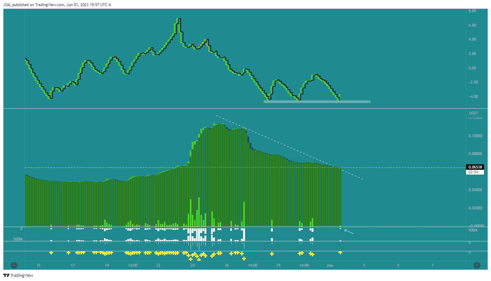This screenshot has width=491, height=281.
Task: Click the Jun label on time axis
Action: pos(330,265)
